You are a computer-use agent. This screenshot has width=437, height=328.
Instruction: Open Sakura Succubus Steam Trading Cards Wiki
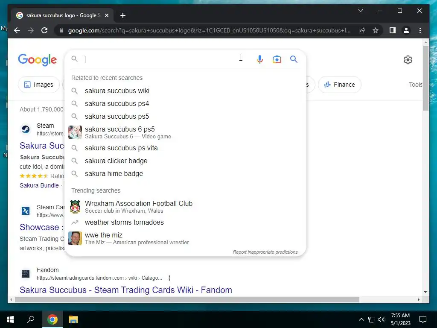(126, 290)
